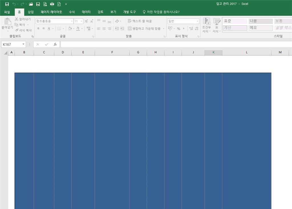292x209 pixels.
Task: Click the 붙여넣기 paste icon
Action: coord(7,22)
